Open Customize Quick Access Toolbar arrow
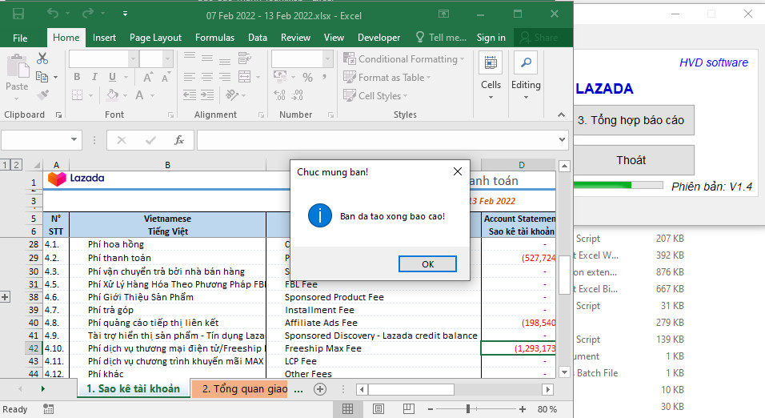 [126, 14]
